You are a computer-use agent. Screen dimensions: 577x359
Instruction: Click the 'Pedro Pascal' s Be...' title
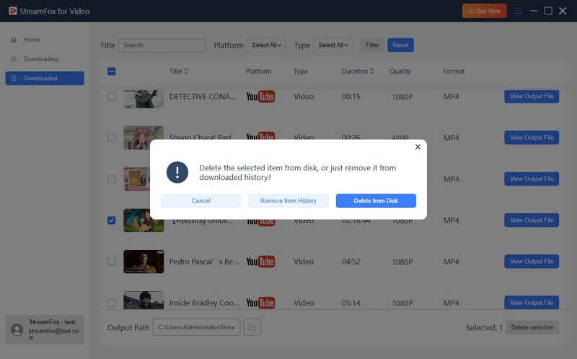[x=204, y=261]
